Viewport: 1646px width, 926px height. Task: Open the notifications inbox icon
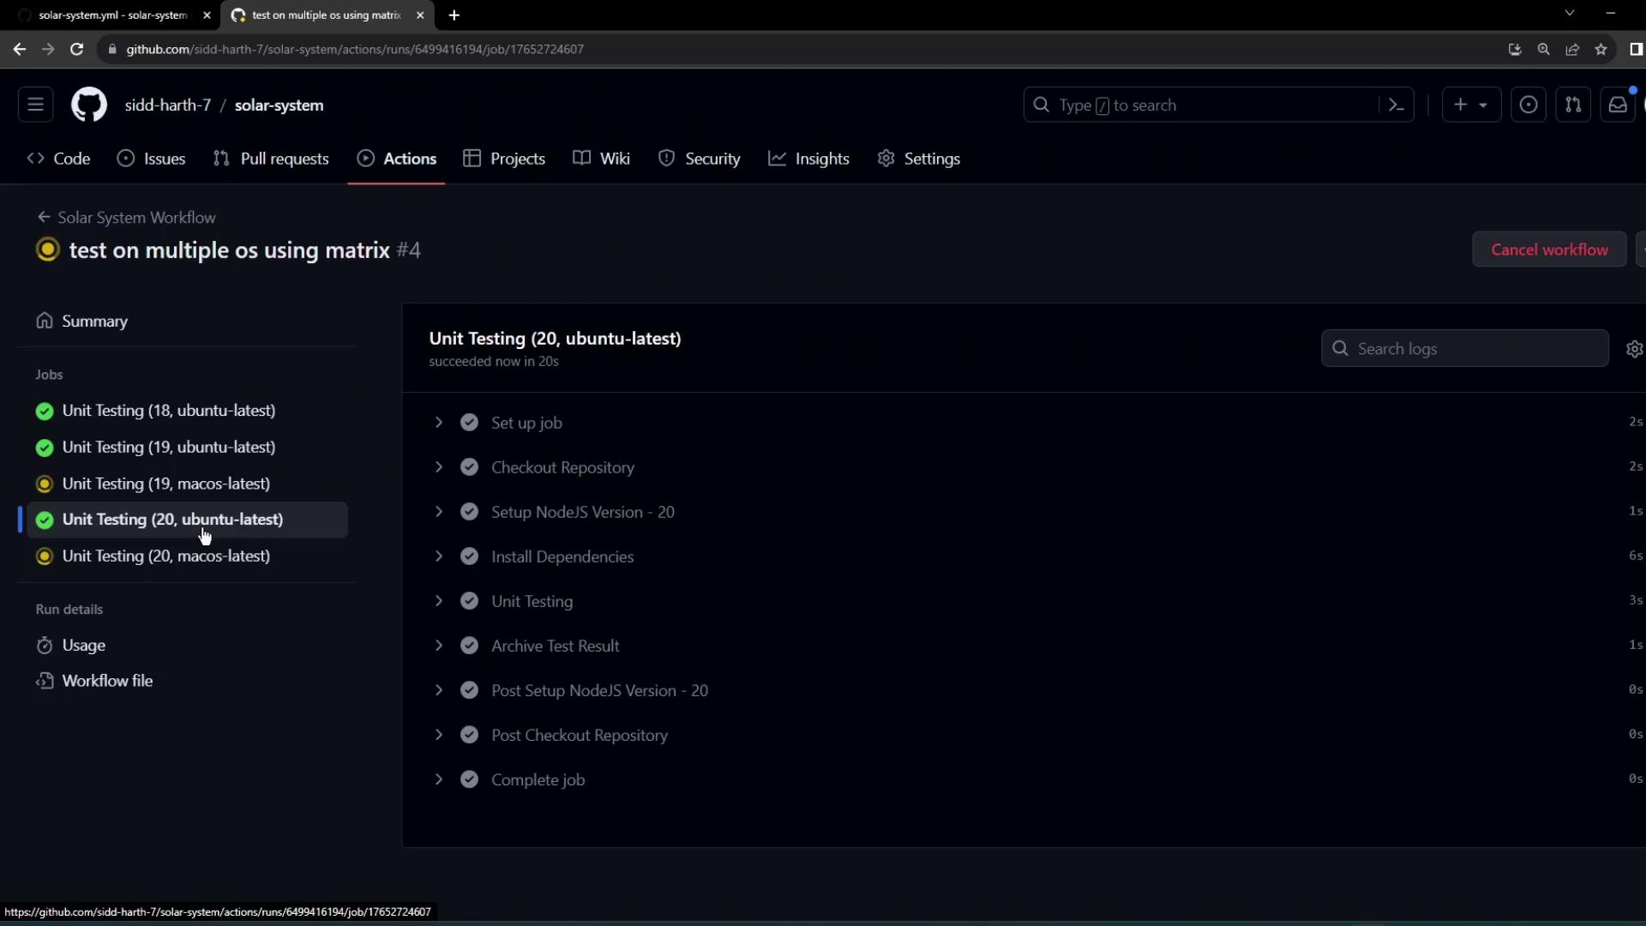1618,105
